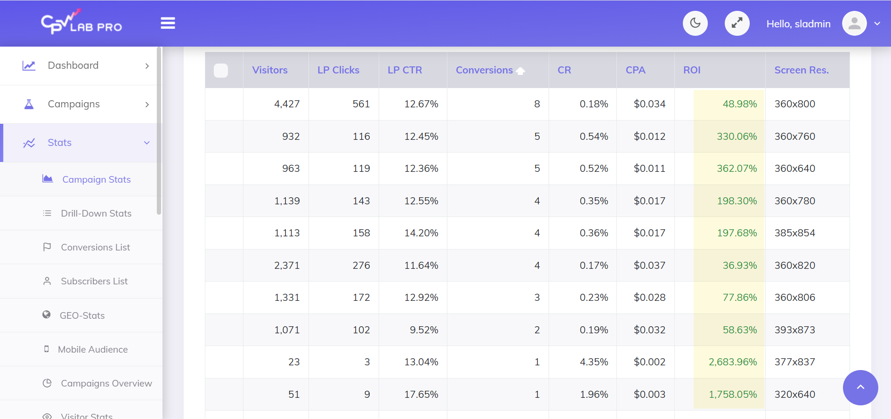Open Mobile Audience page
This screenshot has height=419, width=891.
93,349
